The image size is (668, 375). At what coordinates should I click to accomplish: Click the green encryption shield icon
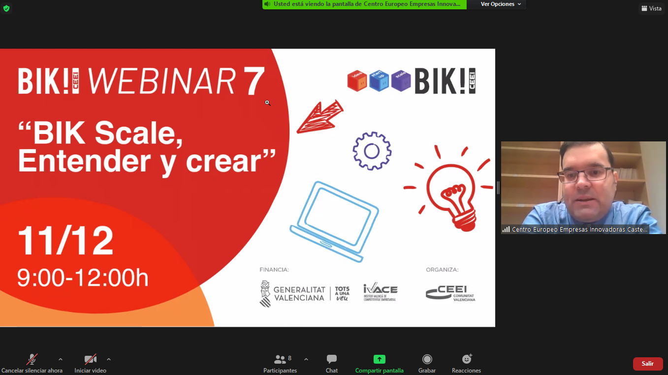pos(6,8)
